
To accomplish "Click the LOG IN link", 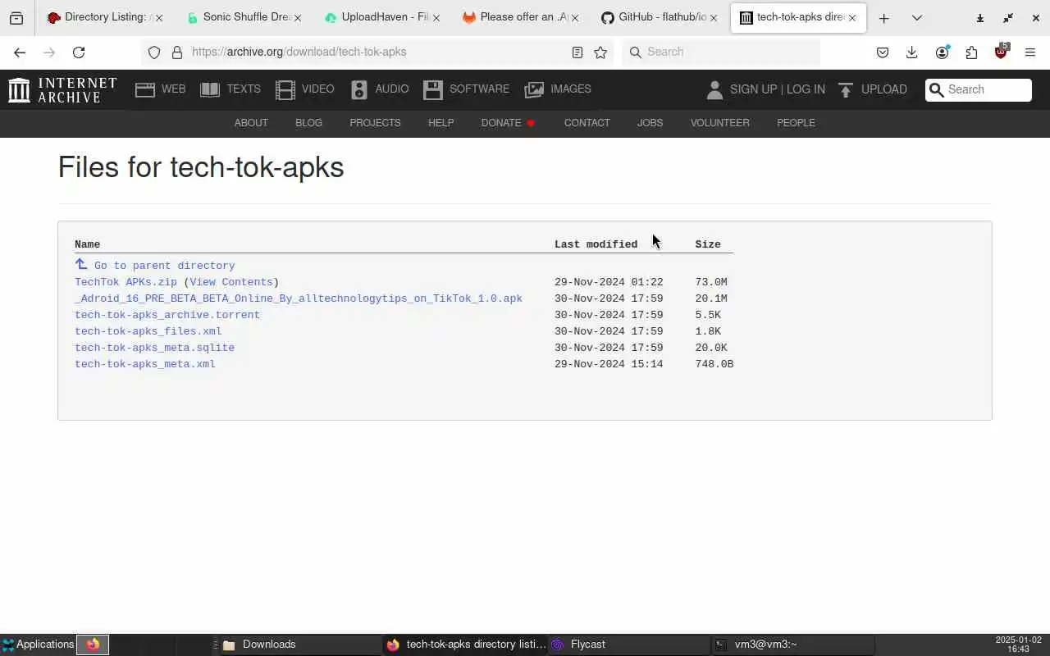I will 806,89.
